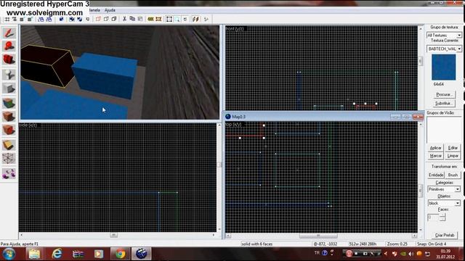The height and width of the screenshot is (261, 465).
Task: Select the Apply Decals tool
Action: pyautogui.click(x=9, y=130)
